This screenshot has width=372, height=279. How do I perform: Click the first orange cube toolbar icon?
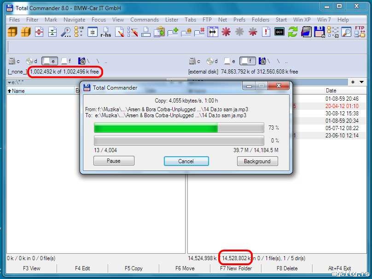(12, 32)
